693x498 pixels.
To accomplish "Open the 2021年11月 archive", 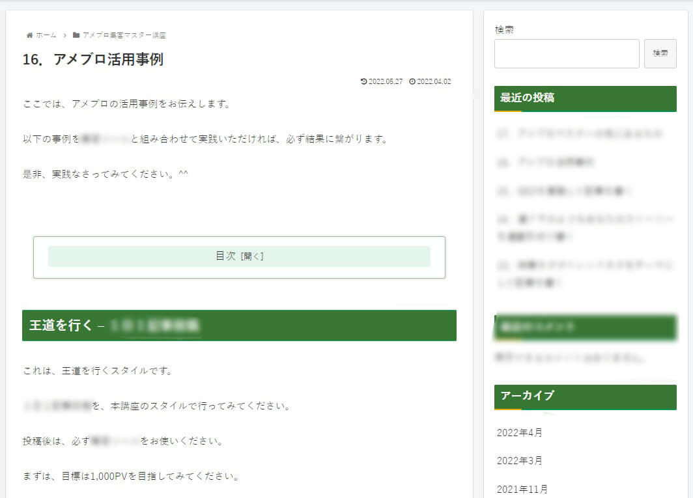I will [522, 489].
